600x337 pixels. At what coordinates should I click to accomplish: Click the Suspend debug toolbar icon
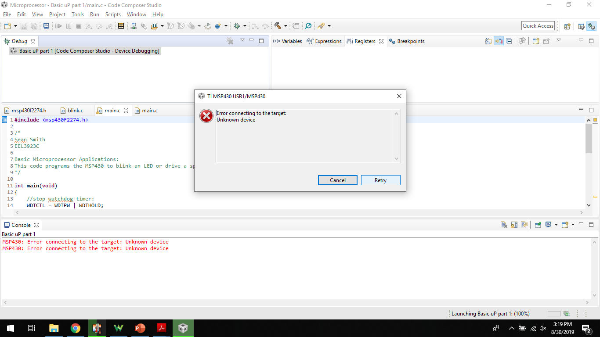pyautogui.click(x=69, y=26)
